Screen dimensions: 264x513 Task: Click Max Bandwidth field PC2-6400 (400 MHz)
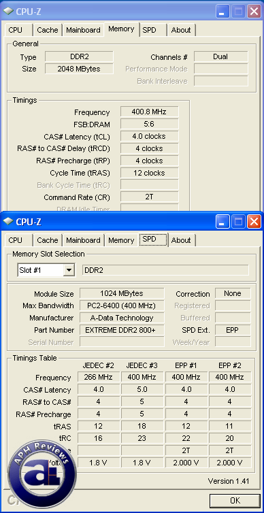point(122,305)
